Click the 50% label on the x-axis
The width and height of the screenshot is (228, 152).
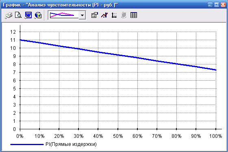[x=118, y=136]
